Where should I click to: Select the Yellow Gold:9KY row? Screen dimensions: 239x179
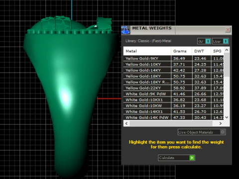coord(174,58)
